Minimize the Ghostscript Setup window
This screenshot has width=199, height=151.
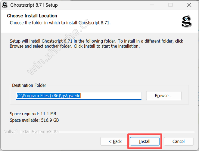(x=152, y=5)
